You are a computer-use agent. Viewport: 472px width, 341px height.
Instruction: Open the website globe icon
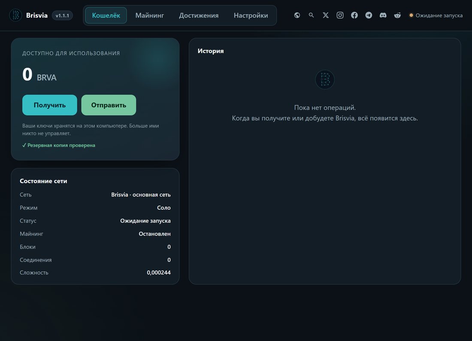click(297, 15)
